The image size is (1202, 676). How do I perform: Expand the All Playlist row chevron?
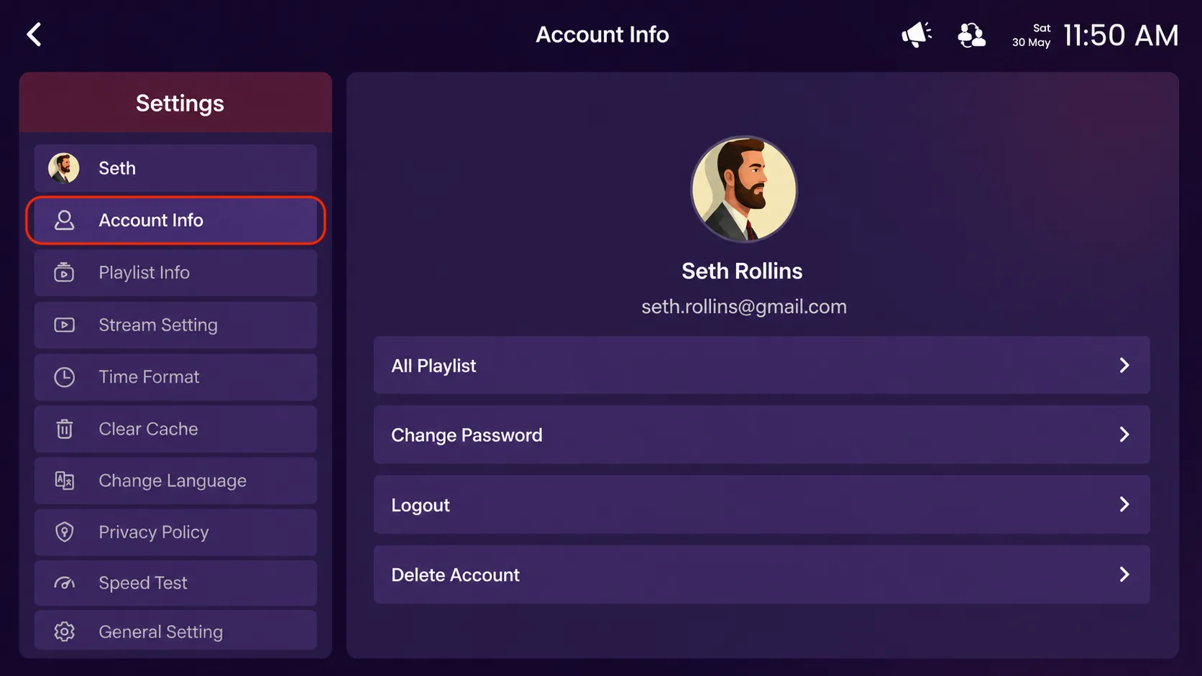point(1124,365)
